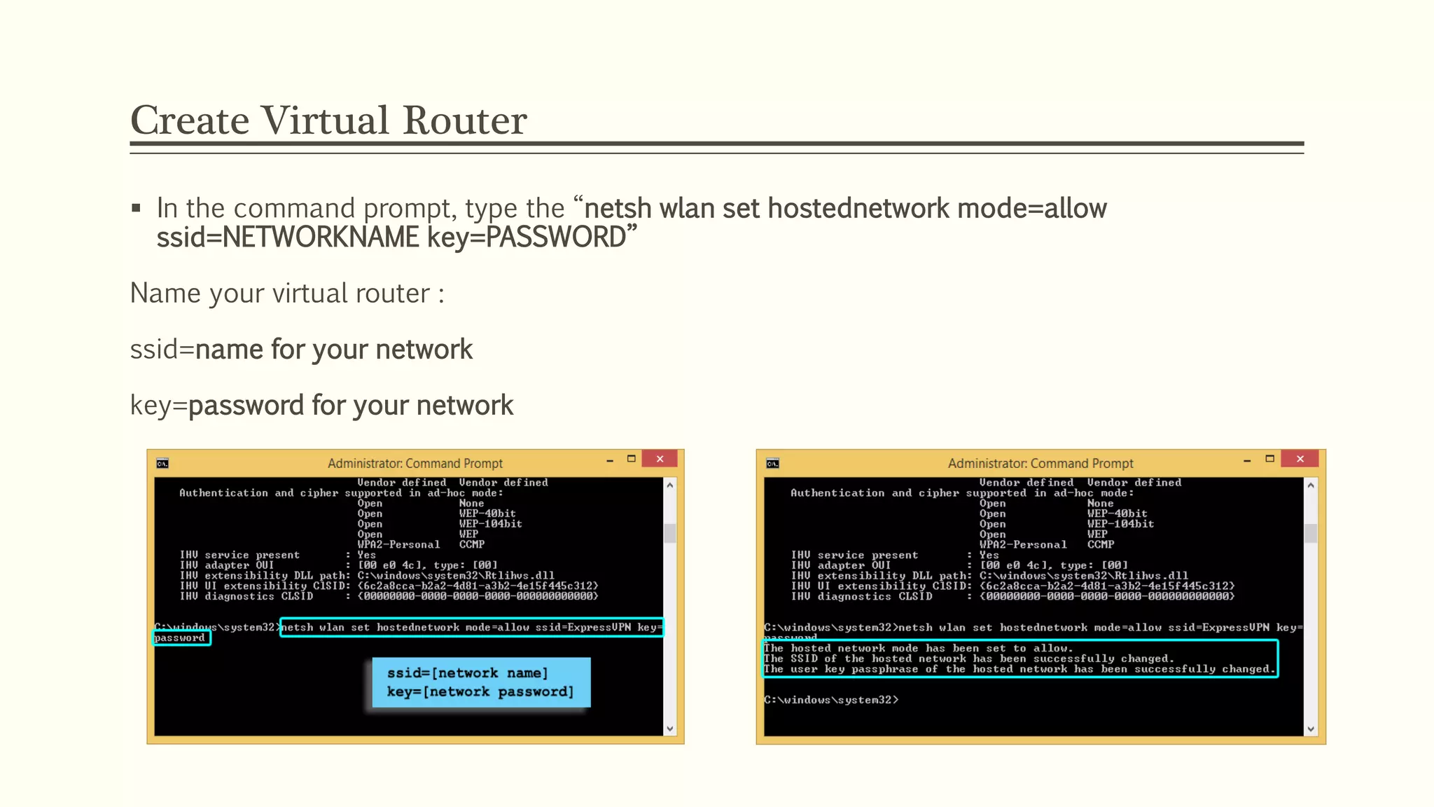Screen dimensions: 1434x807
Task: Click 'WPA2-Personal CCMP' row in left window
Action: pos(421,544)
